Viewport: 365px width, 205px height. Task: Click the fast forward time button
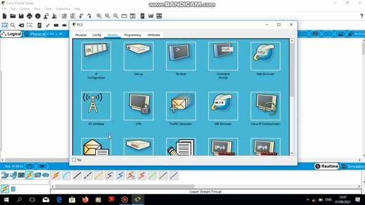click(42, 166)
